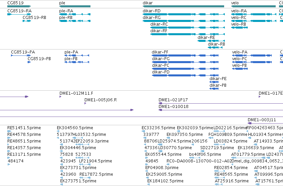Viewport: 283px width, 186px height.
Task: Open the velo-RB transcript
Action: [239, 28]
